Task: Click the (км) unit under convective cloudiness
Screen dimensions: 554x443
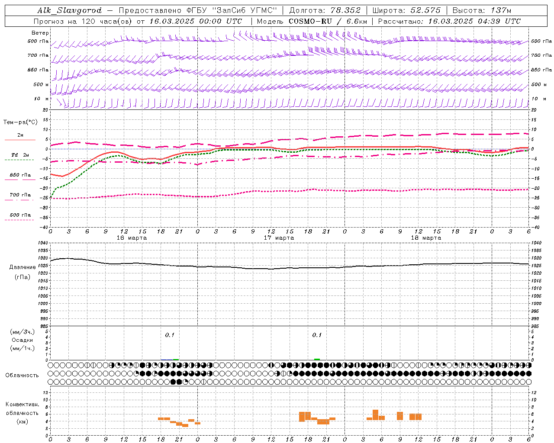Action: coord(22,421)
